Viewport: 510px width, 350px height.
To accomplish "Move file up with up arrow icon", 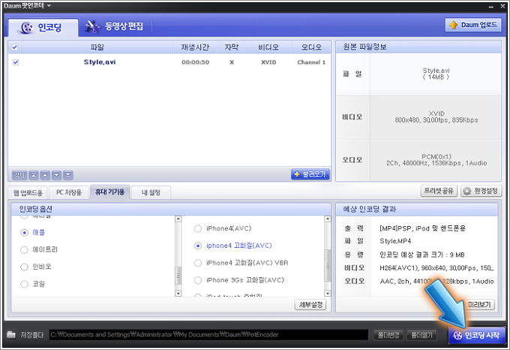I will 45,175.
